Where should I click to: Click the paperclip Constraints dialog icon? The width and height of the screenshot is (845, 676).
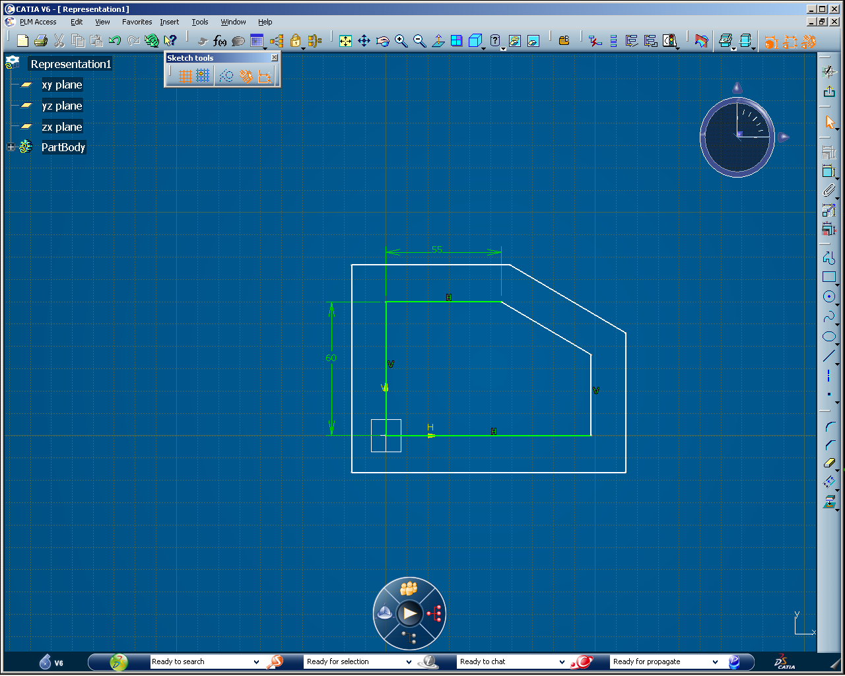(x=829, y=191)
